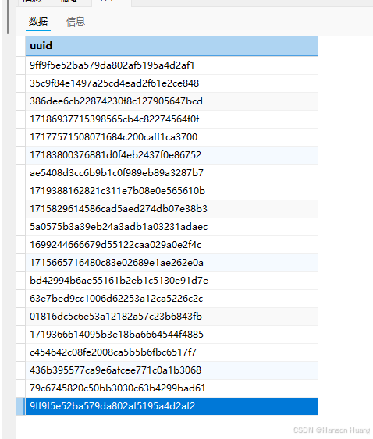
Task: Select cell 35c9f84e1497a25cd4ead2f61e2ce848
Action: pyautogui.click(x=172, y=83)
